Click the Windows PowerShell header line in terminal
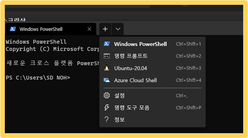Image resolution: width=248 pixels, height=138 pixels. (x=36, y=42)
